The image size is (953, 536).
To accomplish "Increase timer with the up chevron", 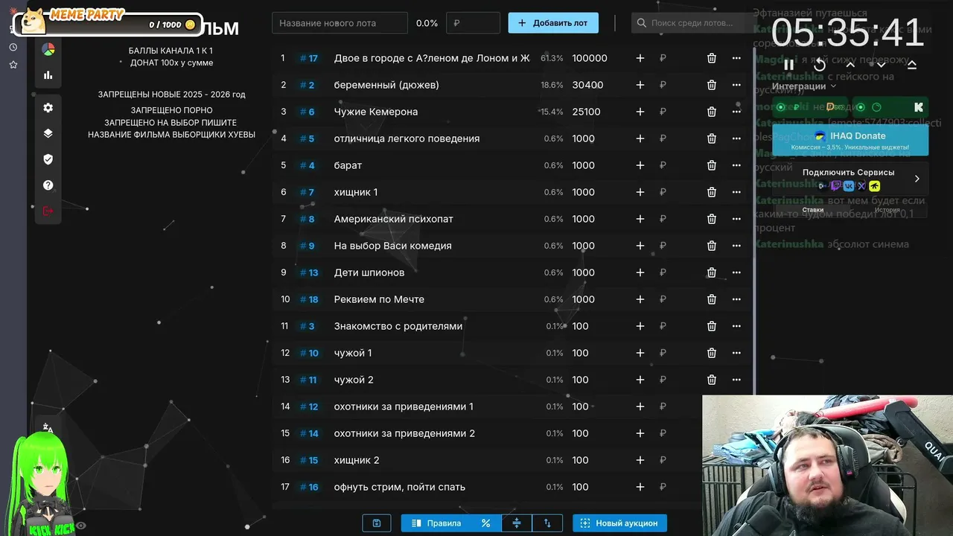I will click(850, 65).
